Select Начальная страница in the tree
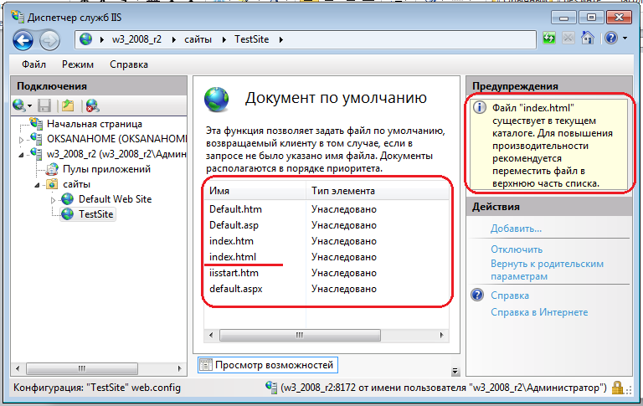The height and width of the screenshot is (406, 643). [x=95, y=123]
